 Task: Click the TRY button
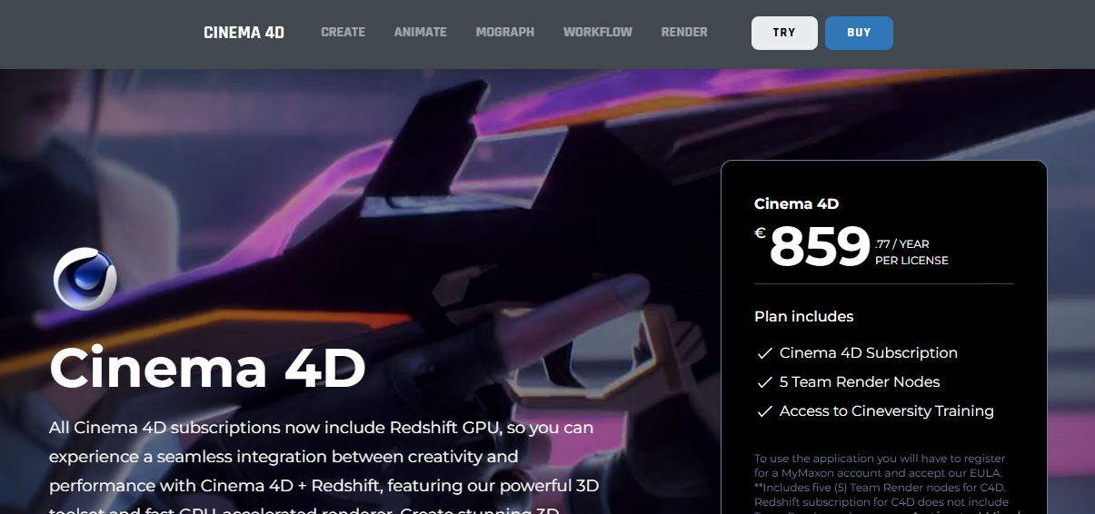coord(784,33)
